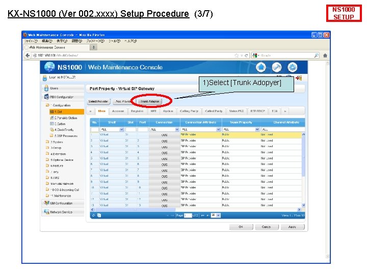Viewport: 367px width, 275px height.
Task: Click the PBX Configuration section icon
Action: click(x=46, y=97)
